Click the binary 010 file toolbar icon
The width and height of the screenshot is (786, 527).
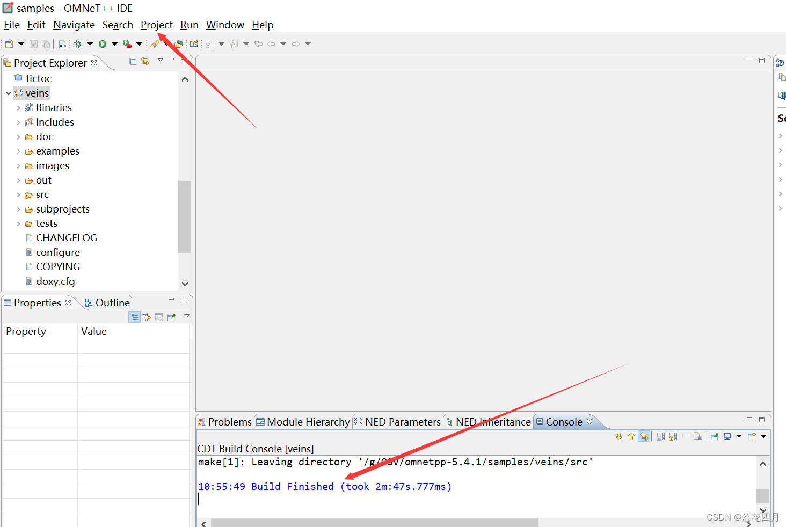[x=63, y=44]
